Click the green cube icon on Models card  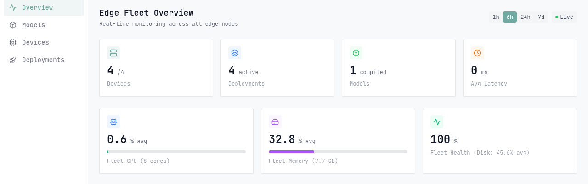tap(356, 53)
